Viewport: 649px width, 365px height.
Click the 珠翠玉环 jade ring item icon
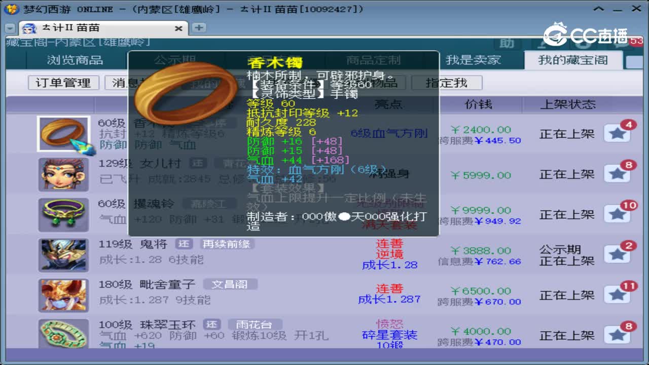tap(63, 335)
